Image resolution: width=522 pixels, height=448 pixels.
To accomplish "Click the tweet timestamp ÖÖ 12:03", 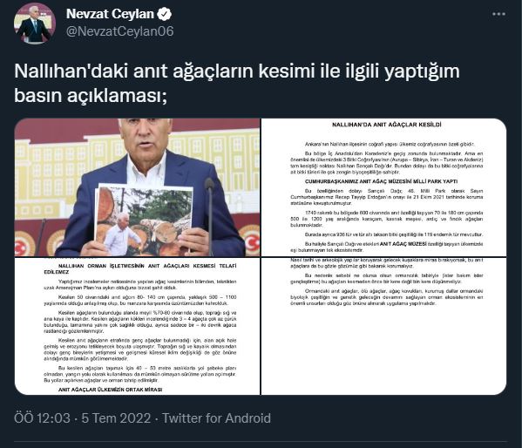I will [x=43, y=418].
